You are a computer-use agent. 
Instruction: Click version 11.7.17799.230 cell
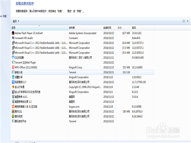(x=139, y=82)
